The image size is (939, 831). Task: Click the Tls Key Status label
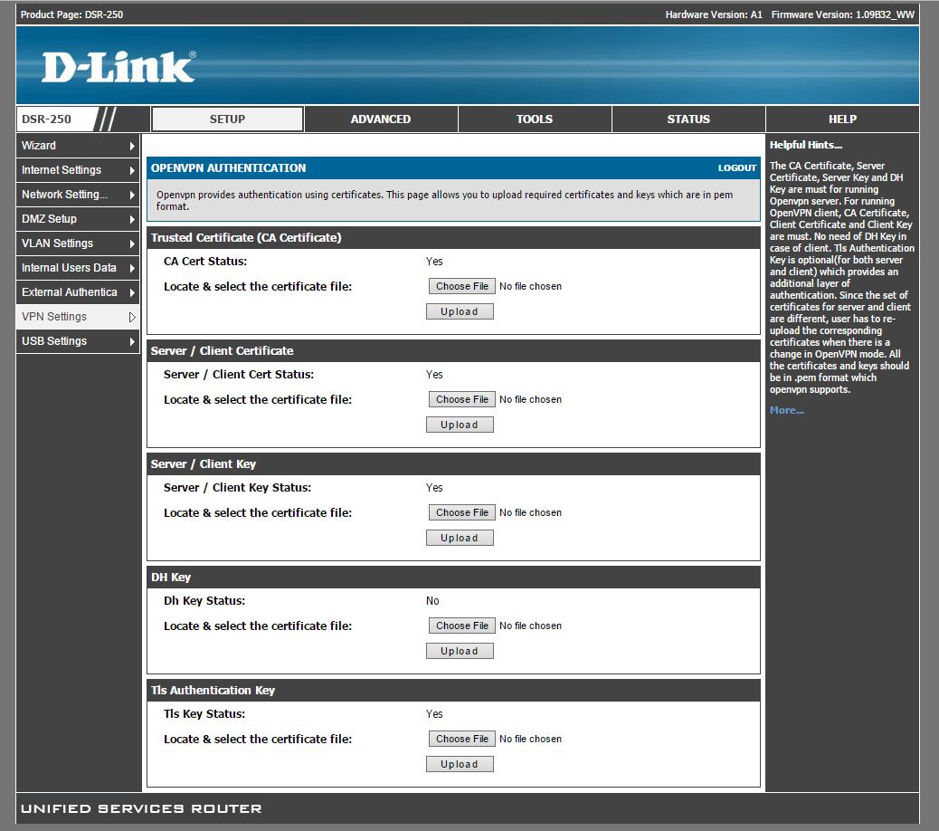pyautogui.click(x=204, y=714)
